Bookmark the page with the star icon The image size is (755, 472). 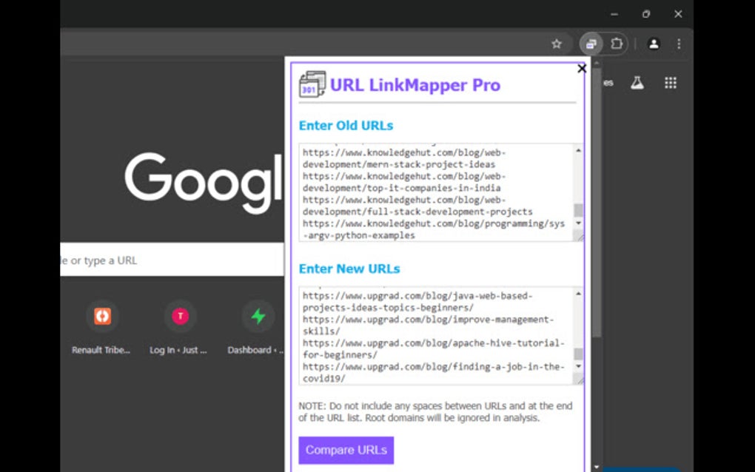[556, 44]
